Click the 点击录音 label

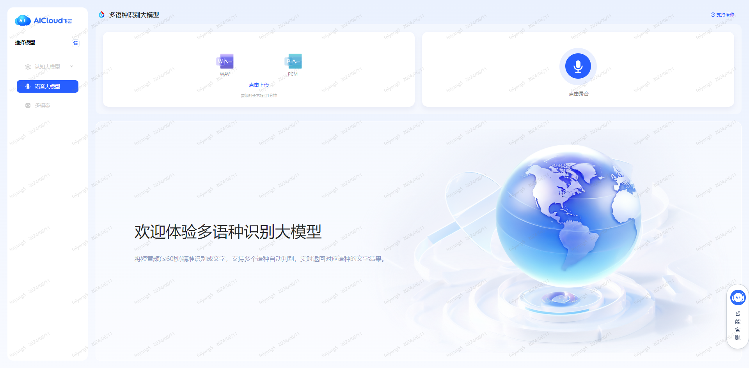579,94
